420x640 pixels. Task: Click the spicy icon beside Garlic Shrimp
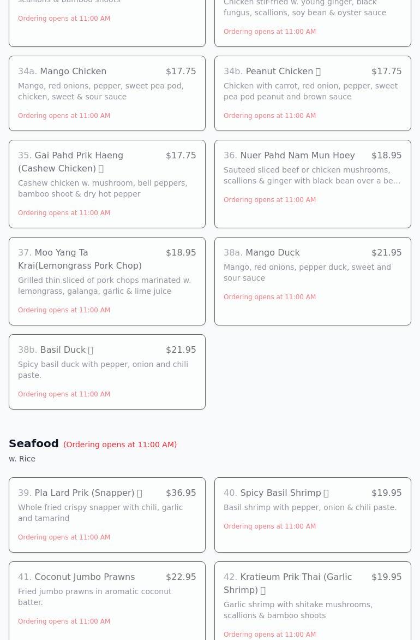[262, 590]
